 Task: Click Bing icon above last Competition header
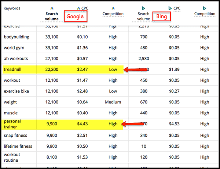(205, 8)
